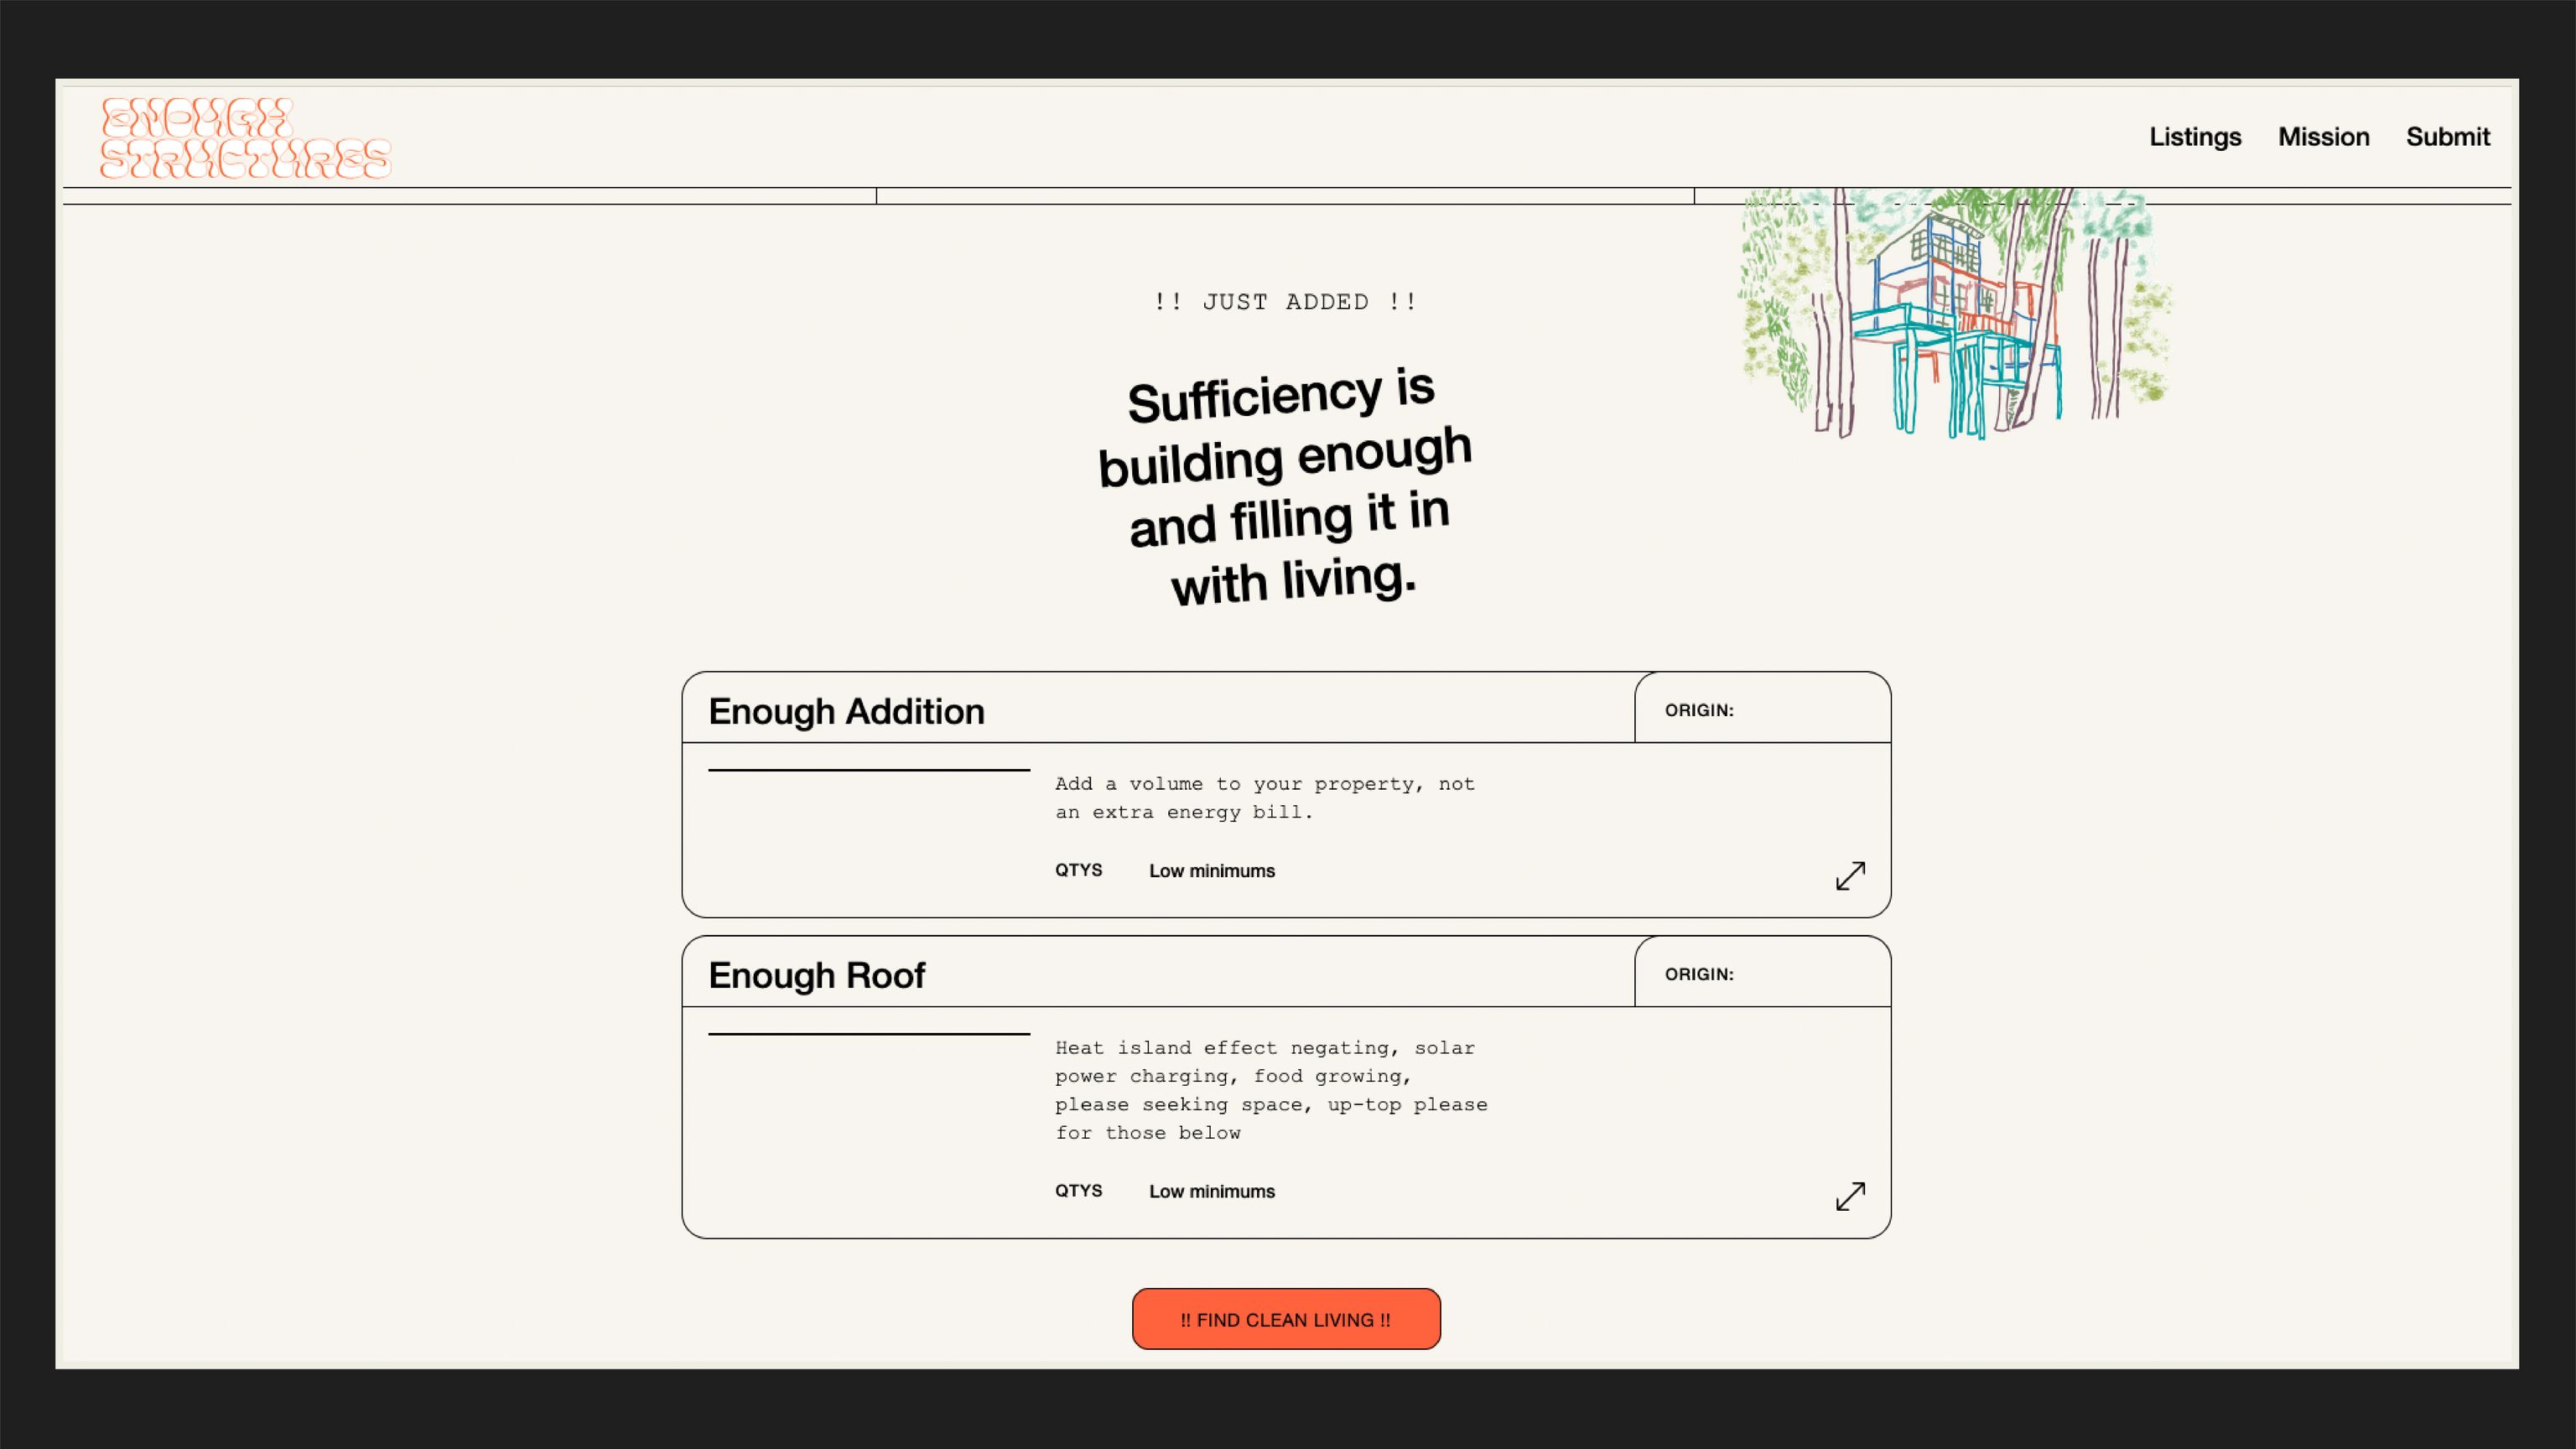This screenshot has height=1449, width=2576.
Task: Click the QTYS label in the Enough Addition card
Action: (1078, 870)
